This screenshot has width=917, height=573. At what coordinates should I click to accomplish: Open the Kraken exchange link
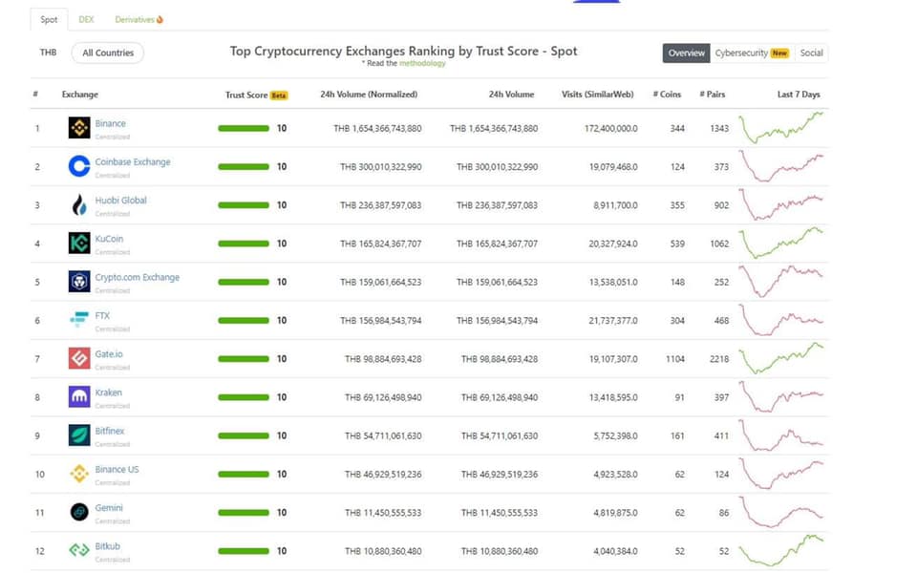(x=108, y=393)
